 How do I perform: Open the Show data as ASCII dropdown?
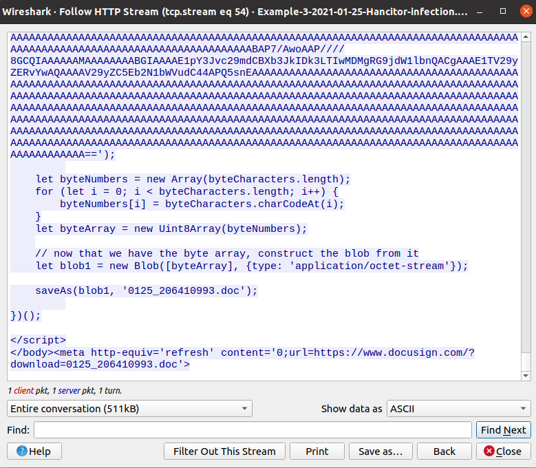[x=458, y=409]
